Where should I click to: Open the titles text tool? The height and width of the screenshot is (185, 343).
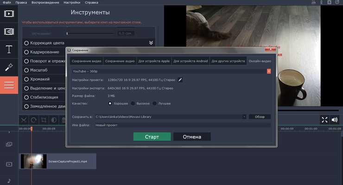[x=9, y=49]
